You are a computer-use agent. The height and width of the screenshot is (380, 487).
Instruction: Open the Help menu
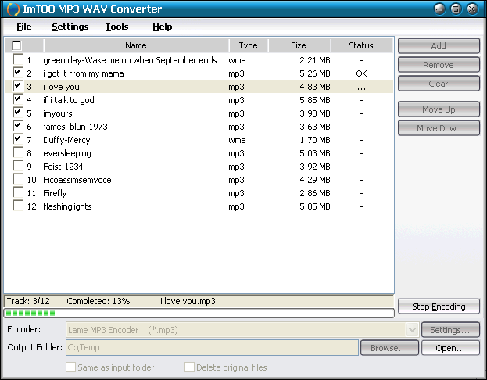[162, 27]
